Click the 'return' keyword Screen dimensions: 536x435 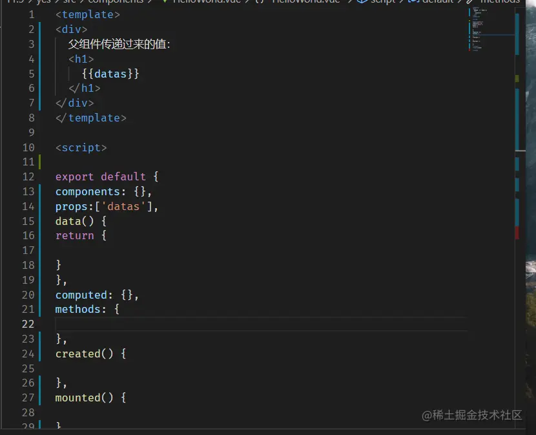[x=74, y=235]
